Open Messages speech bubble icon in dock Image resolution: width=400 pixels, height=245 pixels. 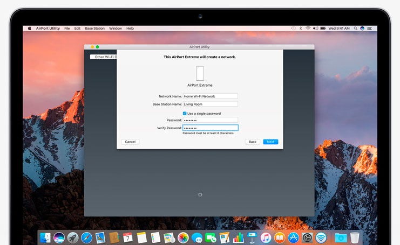point(197,238)
